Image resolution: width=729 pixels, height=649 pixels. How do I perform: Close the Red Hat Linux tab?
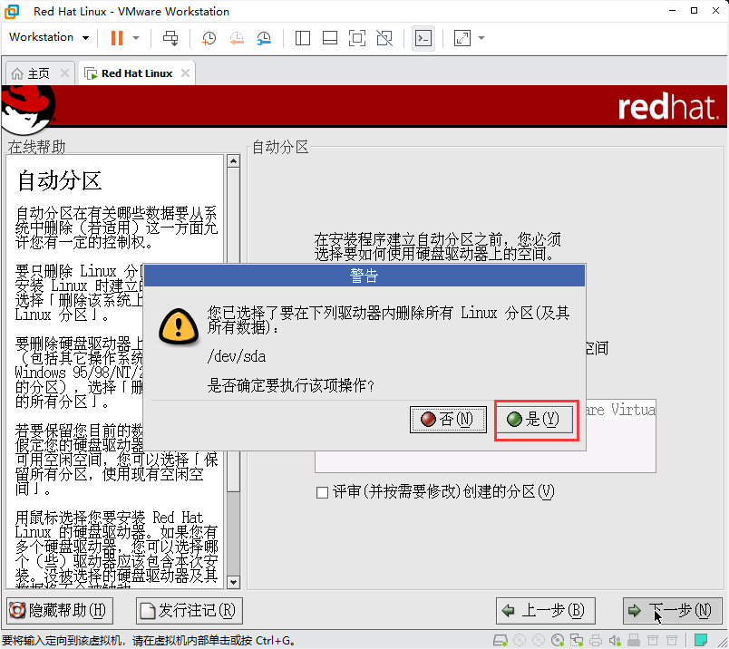click(185, 73)
